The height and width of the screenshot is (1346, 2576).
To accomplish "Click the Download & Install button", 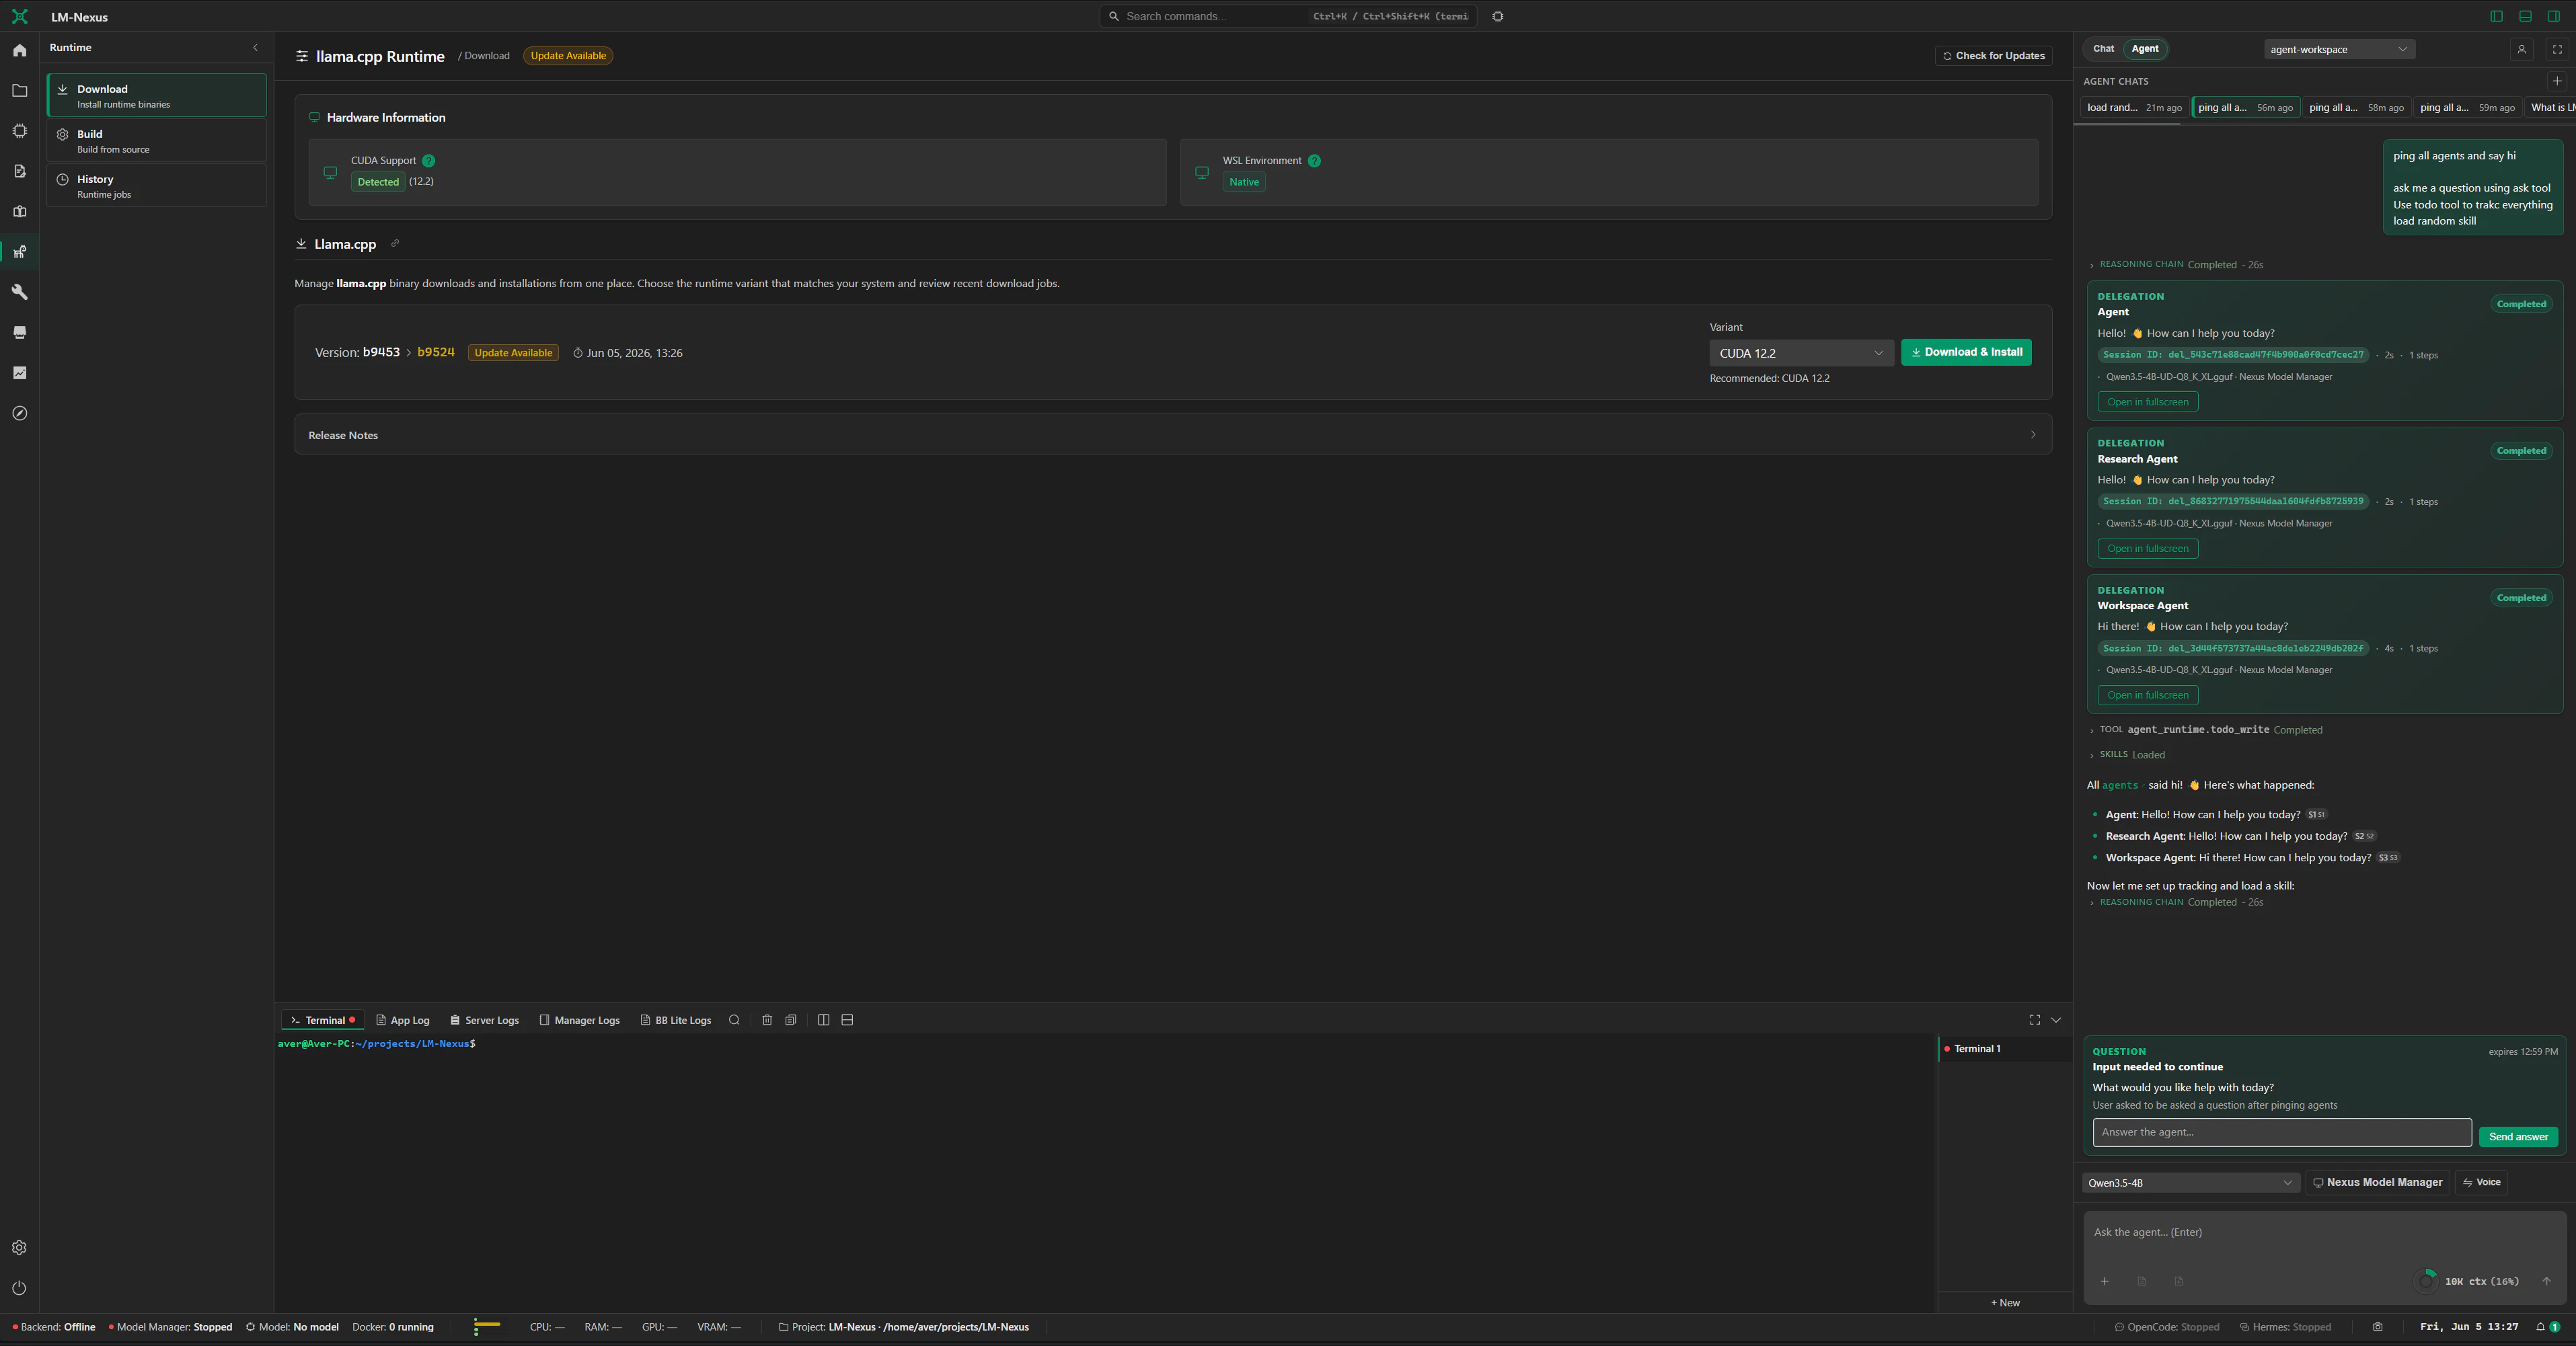I will [x=1966, y=353].
